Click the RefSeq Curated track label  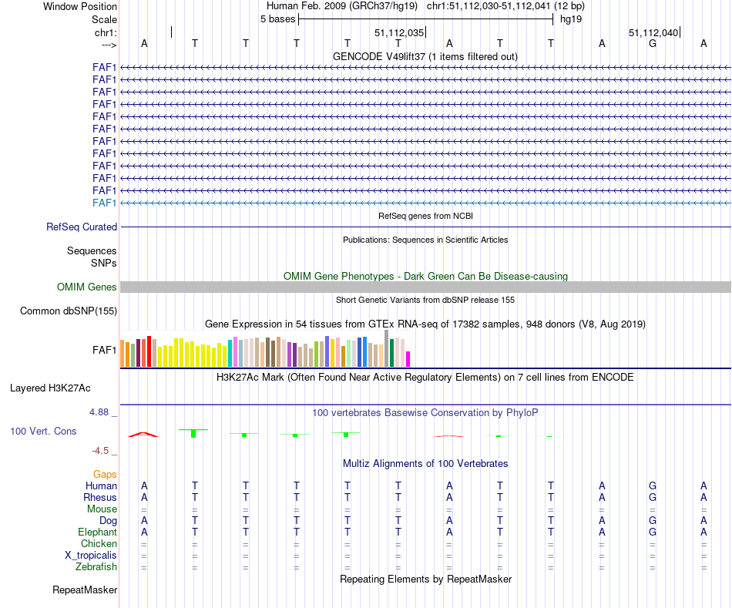pos(81,227)
